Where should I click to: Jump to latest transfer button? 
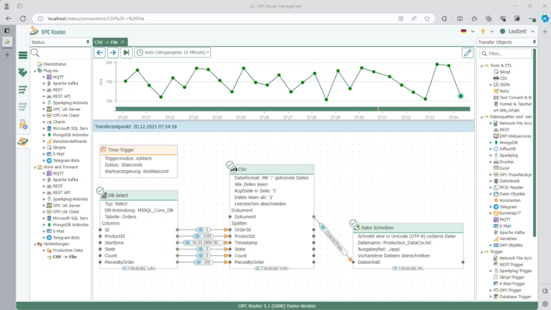126,53
